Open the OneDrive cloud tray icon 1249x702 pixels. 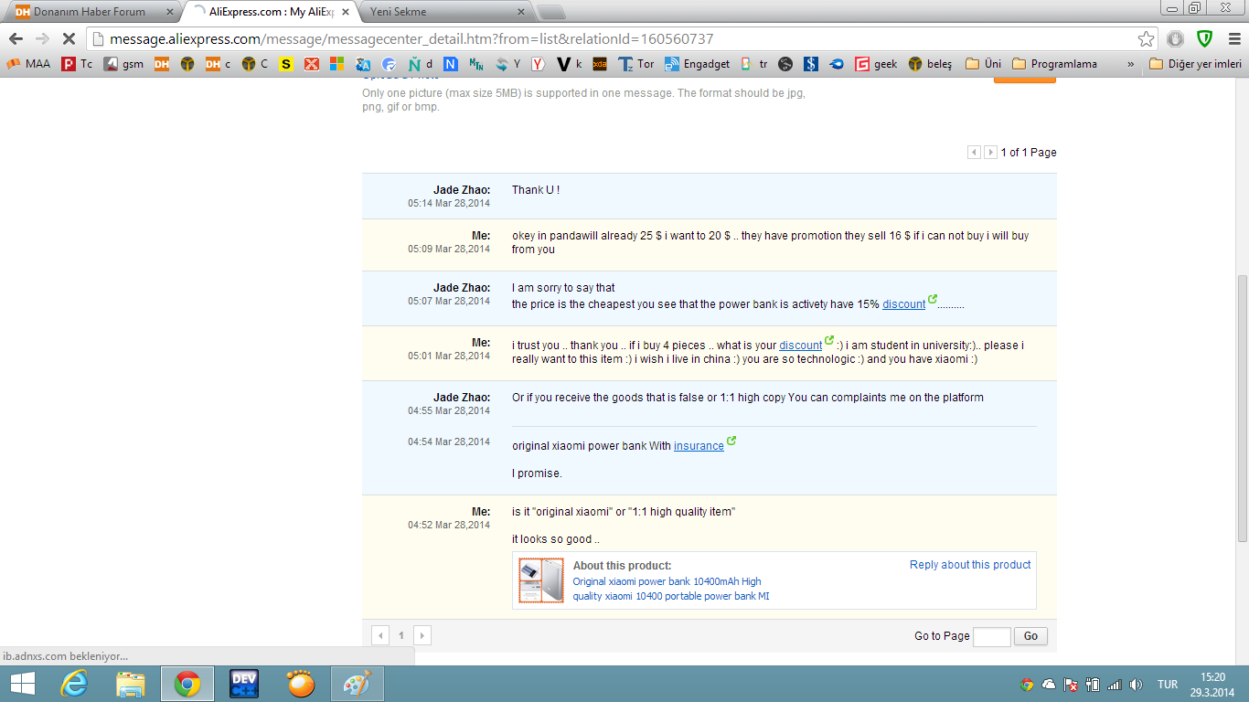coord(1049,684)
